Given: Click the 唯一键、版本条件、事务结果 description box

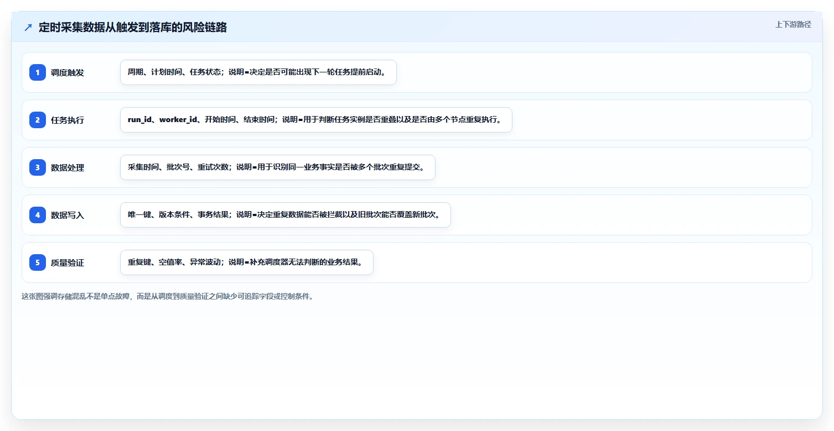Looking at the screenshot, I should coord(286,215).
